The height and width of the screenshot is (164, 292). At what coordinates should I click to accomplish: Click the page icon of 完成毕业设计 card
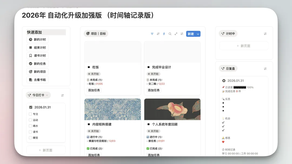[149, 67]
